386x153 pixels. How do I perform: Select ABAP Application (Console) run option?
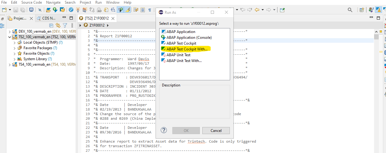click(189, 38)
